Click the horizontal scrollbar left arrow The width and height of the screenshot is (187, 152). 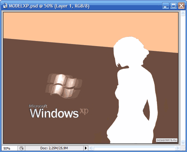[91, 148]
